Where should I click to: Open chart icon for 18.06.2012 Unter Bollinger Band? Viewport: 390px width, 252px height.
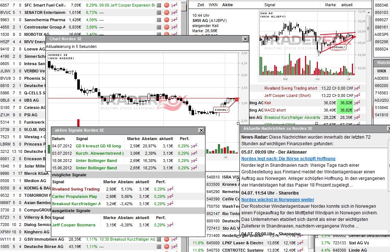point(194,161)
